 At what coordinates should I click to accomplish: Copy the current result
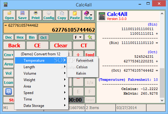[62, 15]
